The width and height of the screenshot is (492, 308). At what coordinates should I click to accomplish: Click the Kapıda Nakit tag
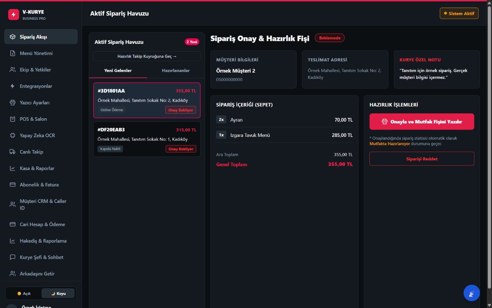tap(110, 149)
